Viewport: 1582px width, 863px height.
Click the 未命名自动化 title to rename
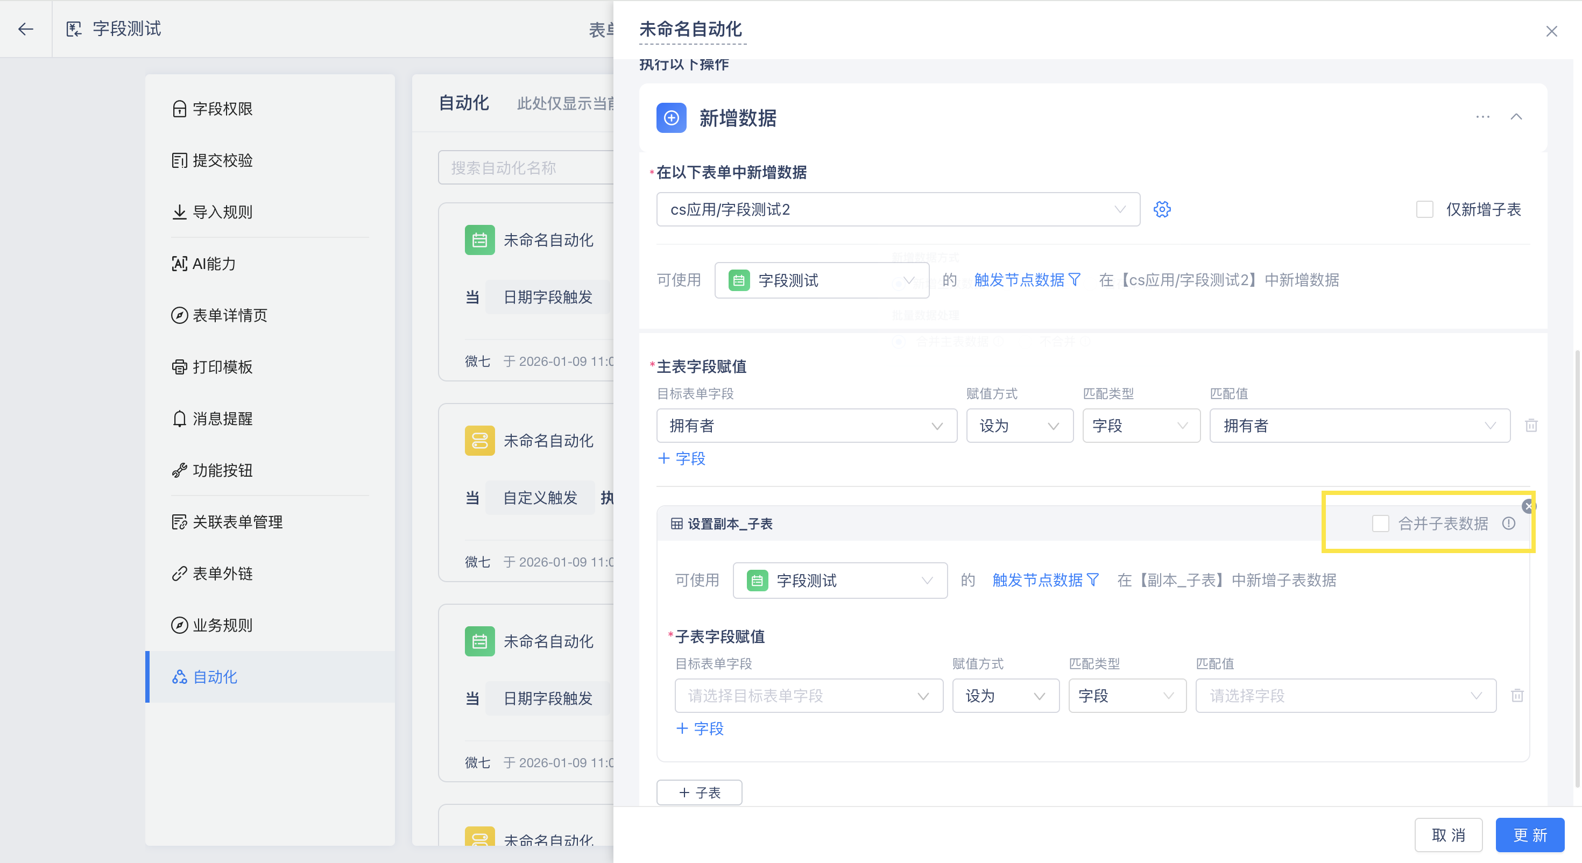tap(691, 30)
